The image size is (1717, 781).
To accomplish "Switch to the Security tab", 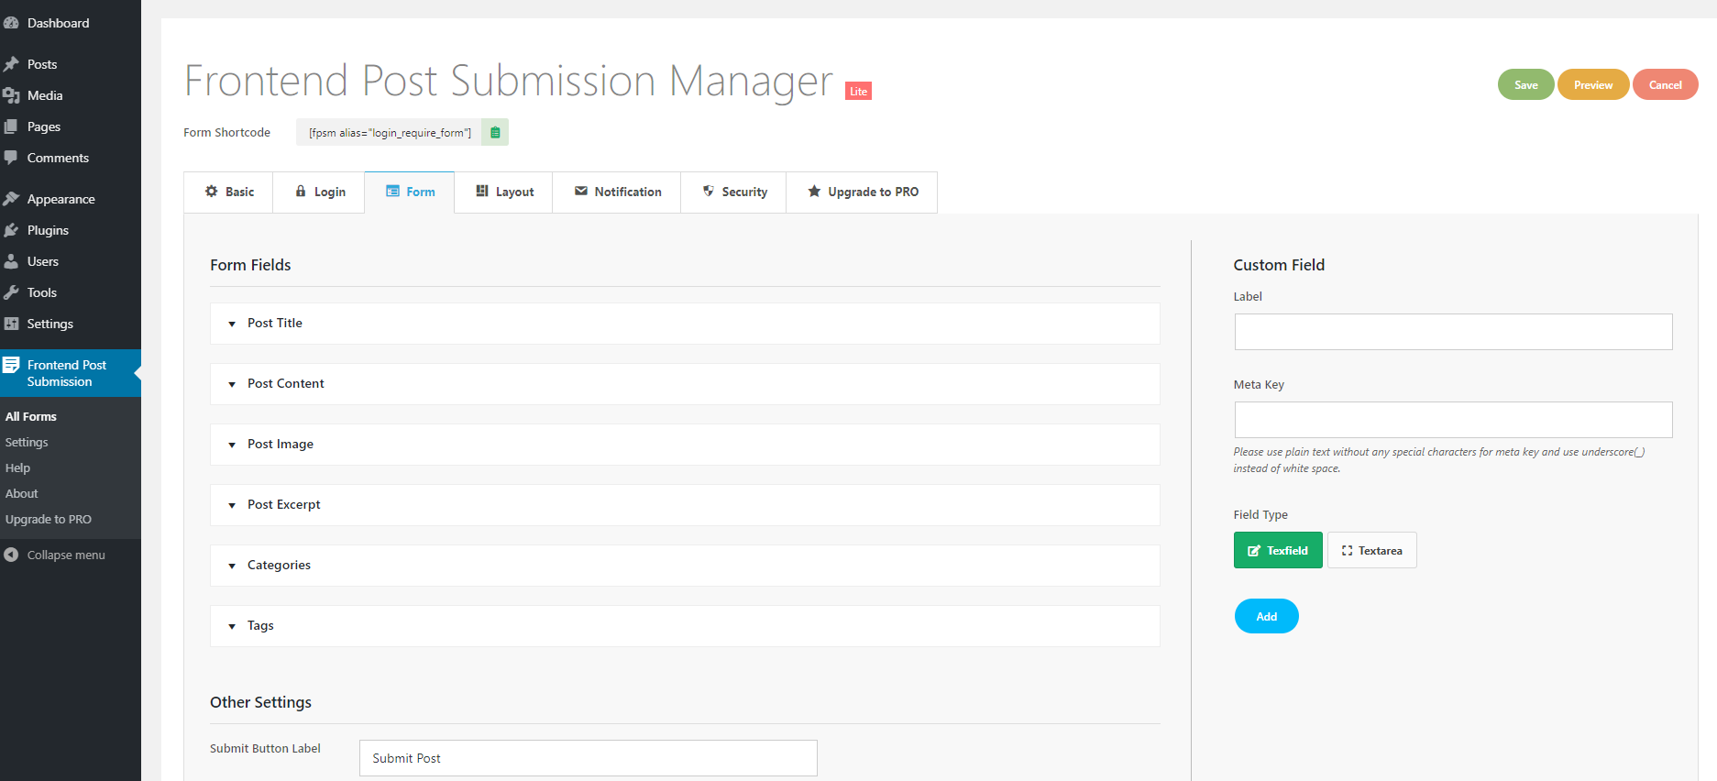I will [733, 192].
